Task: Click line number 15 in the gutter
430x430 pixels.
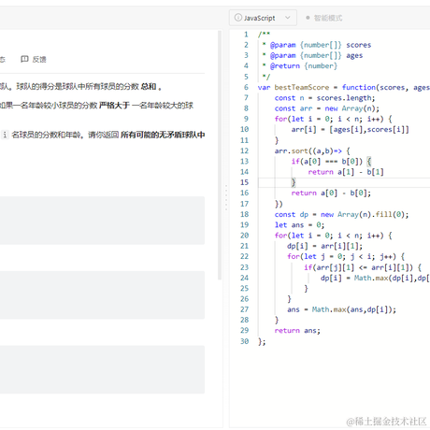Action: (x=244, y=182)
